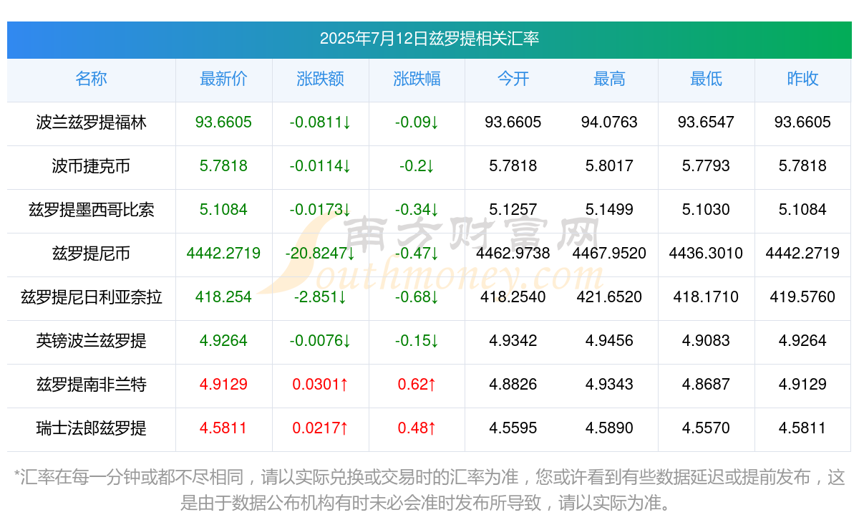Select the row name 兹罗提南非兰特
The width and height of the screenshot is (859, 525).
click(91, 385)
